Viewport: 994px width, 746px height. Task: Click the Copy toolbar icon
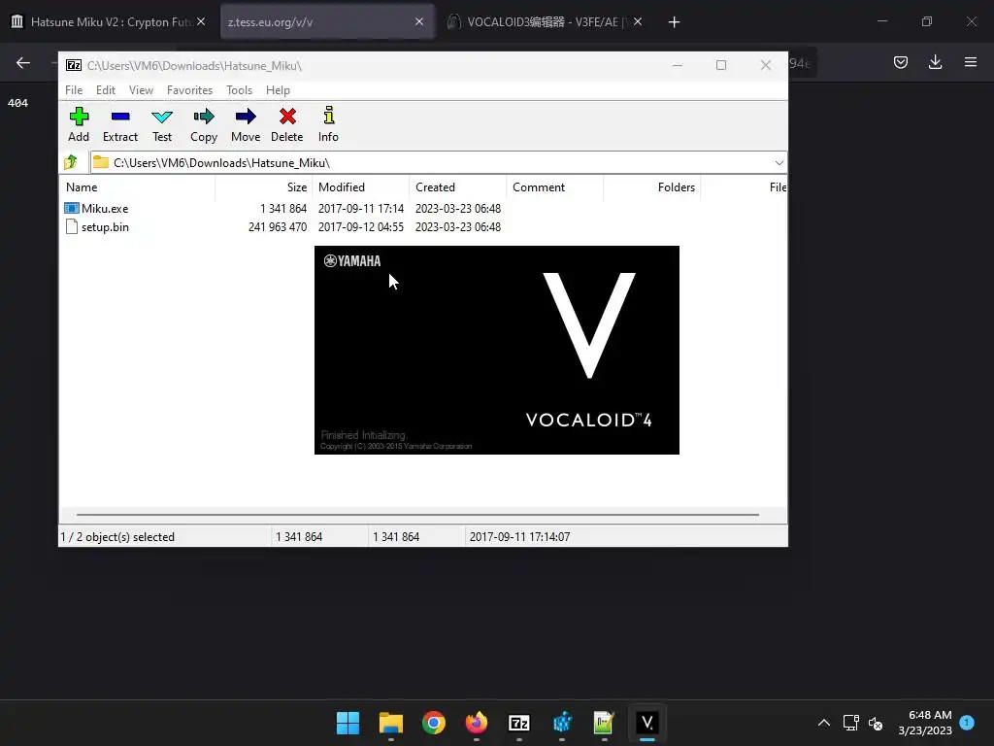[x=204, y=117]
